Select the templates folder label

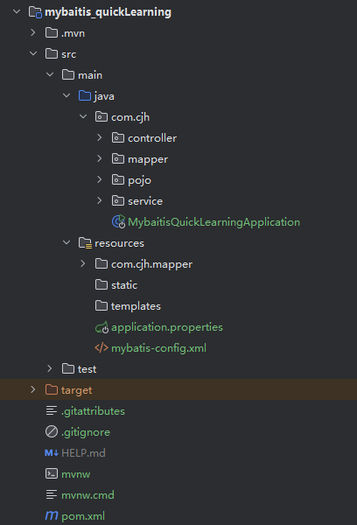(x=136, y=306)
